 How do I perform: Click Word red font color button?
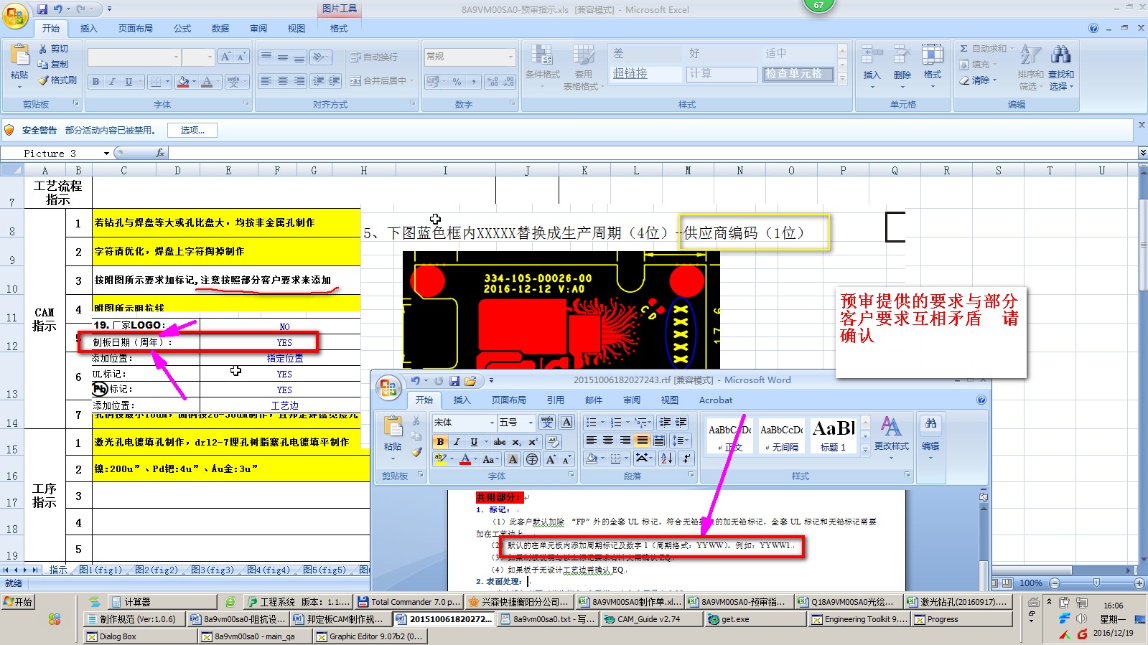tap(465, 459)
